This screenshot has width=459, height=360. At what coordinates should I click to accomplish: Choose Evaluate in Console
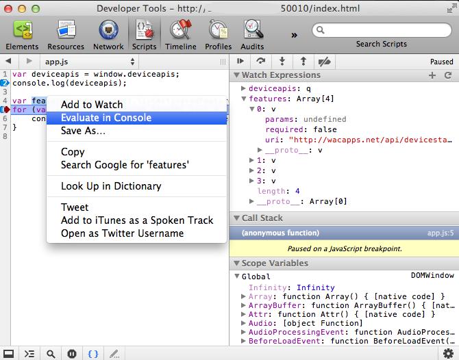137,118
